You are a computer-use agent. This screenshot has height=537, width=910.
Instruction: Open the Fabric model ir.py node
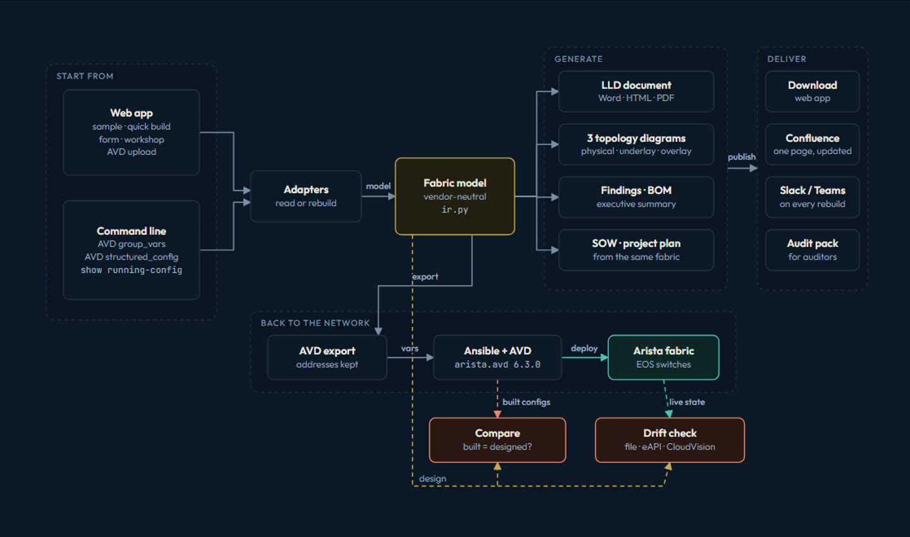click(455, 196)
